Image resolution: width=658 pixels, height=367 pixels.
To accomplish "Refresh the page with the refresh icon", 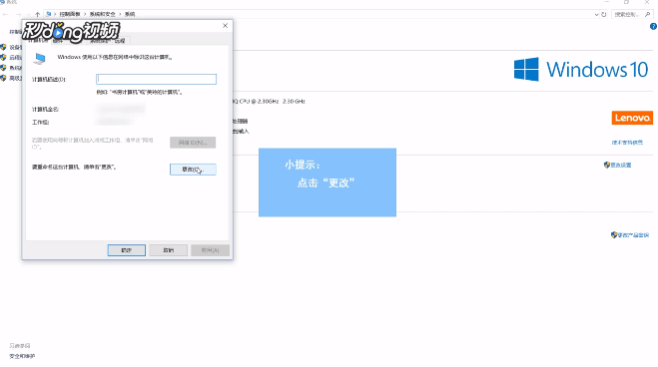I will tap(604, 14).
